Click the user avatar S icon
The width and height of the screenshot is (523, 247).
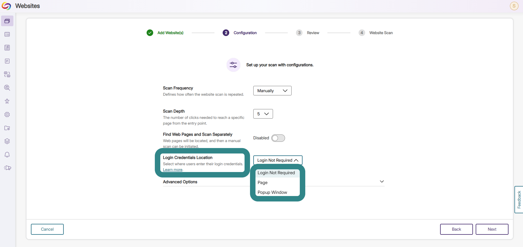point(514,6)
